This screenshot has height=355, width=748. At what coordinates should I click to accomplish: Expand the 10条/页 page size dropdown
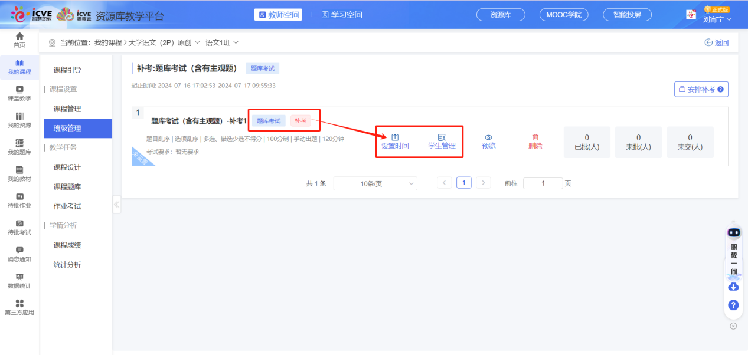pos(375,183)
